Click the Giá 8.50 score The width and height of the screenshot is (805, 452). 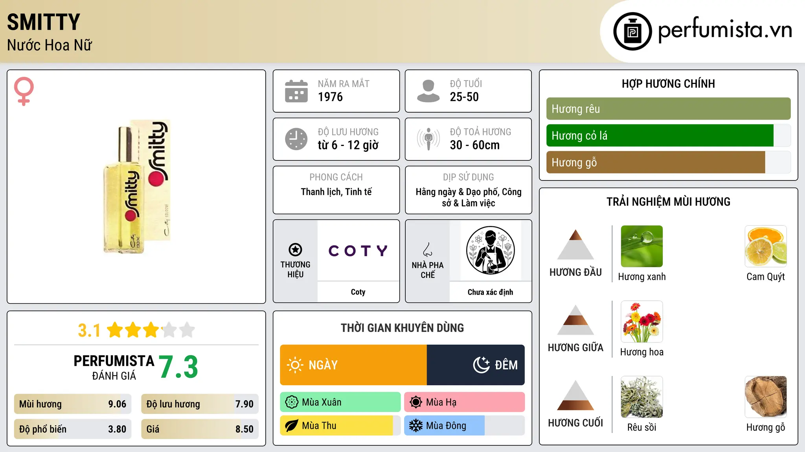tap(200, 429)
